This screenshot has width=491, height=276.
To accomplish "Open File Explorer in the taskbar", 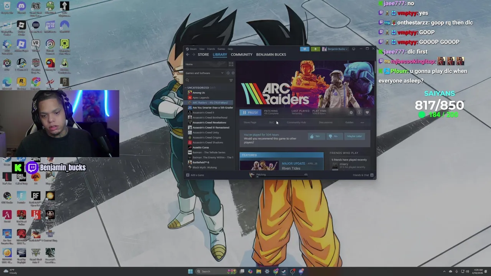I will (x=259, y=271).
